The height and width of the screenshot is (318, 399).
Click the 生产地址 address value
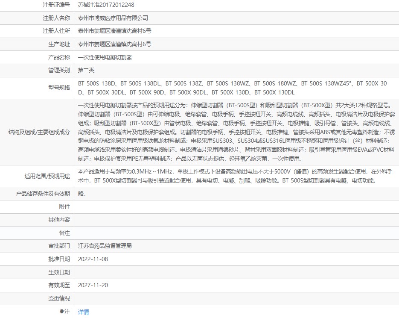click(x=114, y=44)
